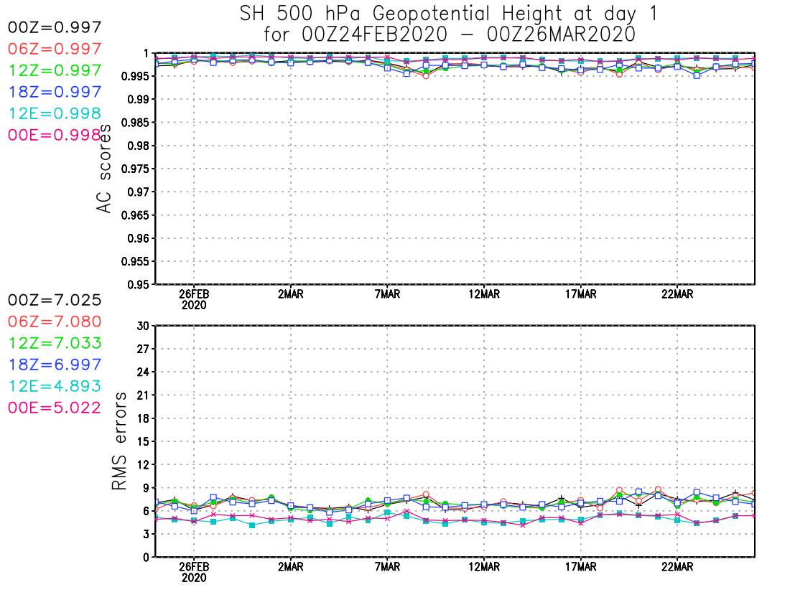Select the RMS legend entry 12E=4.893
This screenshot has height=610, width=790.
coord(55,386)
